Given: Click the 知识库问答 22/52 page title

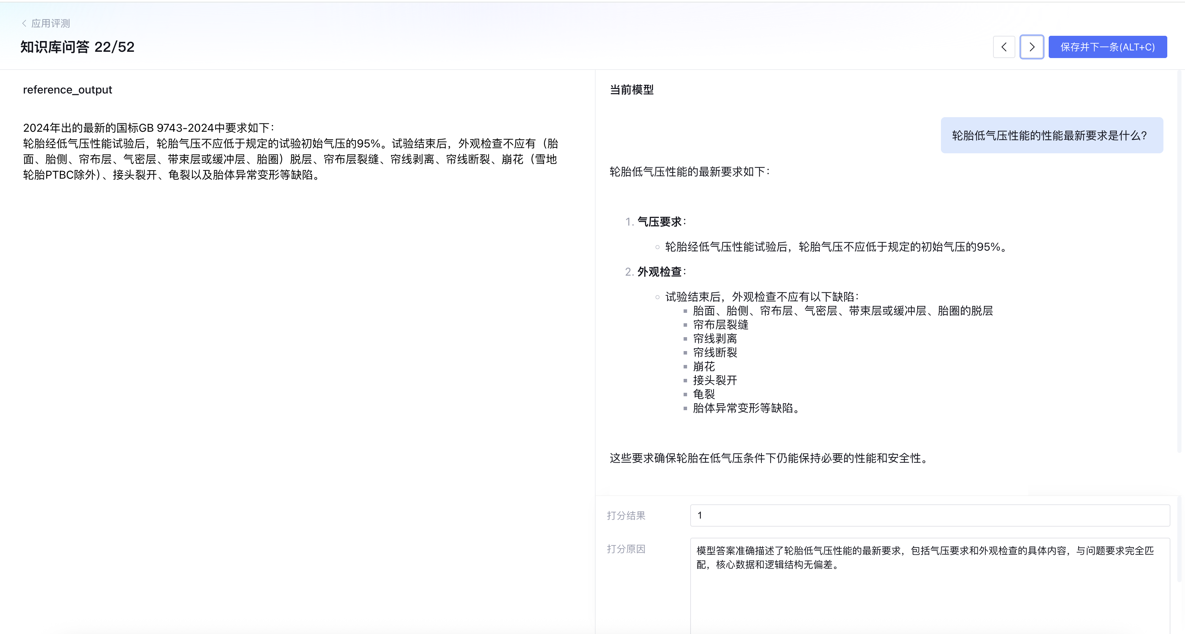Looking at the screenshot, I should 77,47.
